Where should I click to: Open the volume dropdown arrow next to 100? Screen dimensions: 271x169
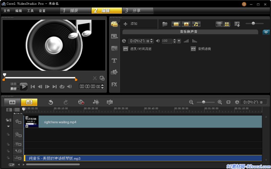point(179,41)
